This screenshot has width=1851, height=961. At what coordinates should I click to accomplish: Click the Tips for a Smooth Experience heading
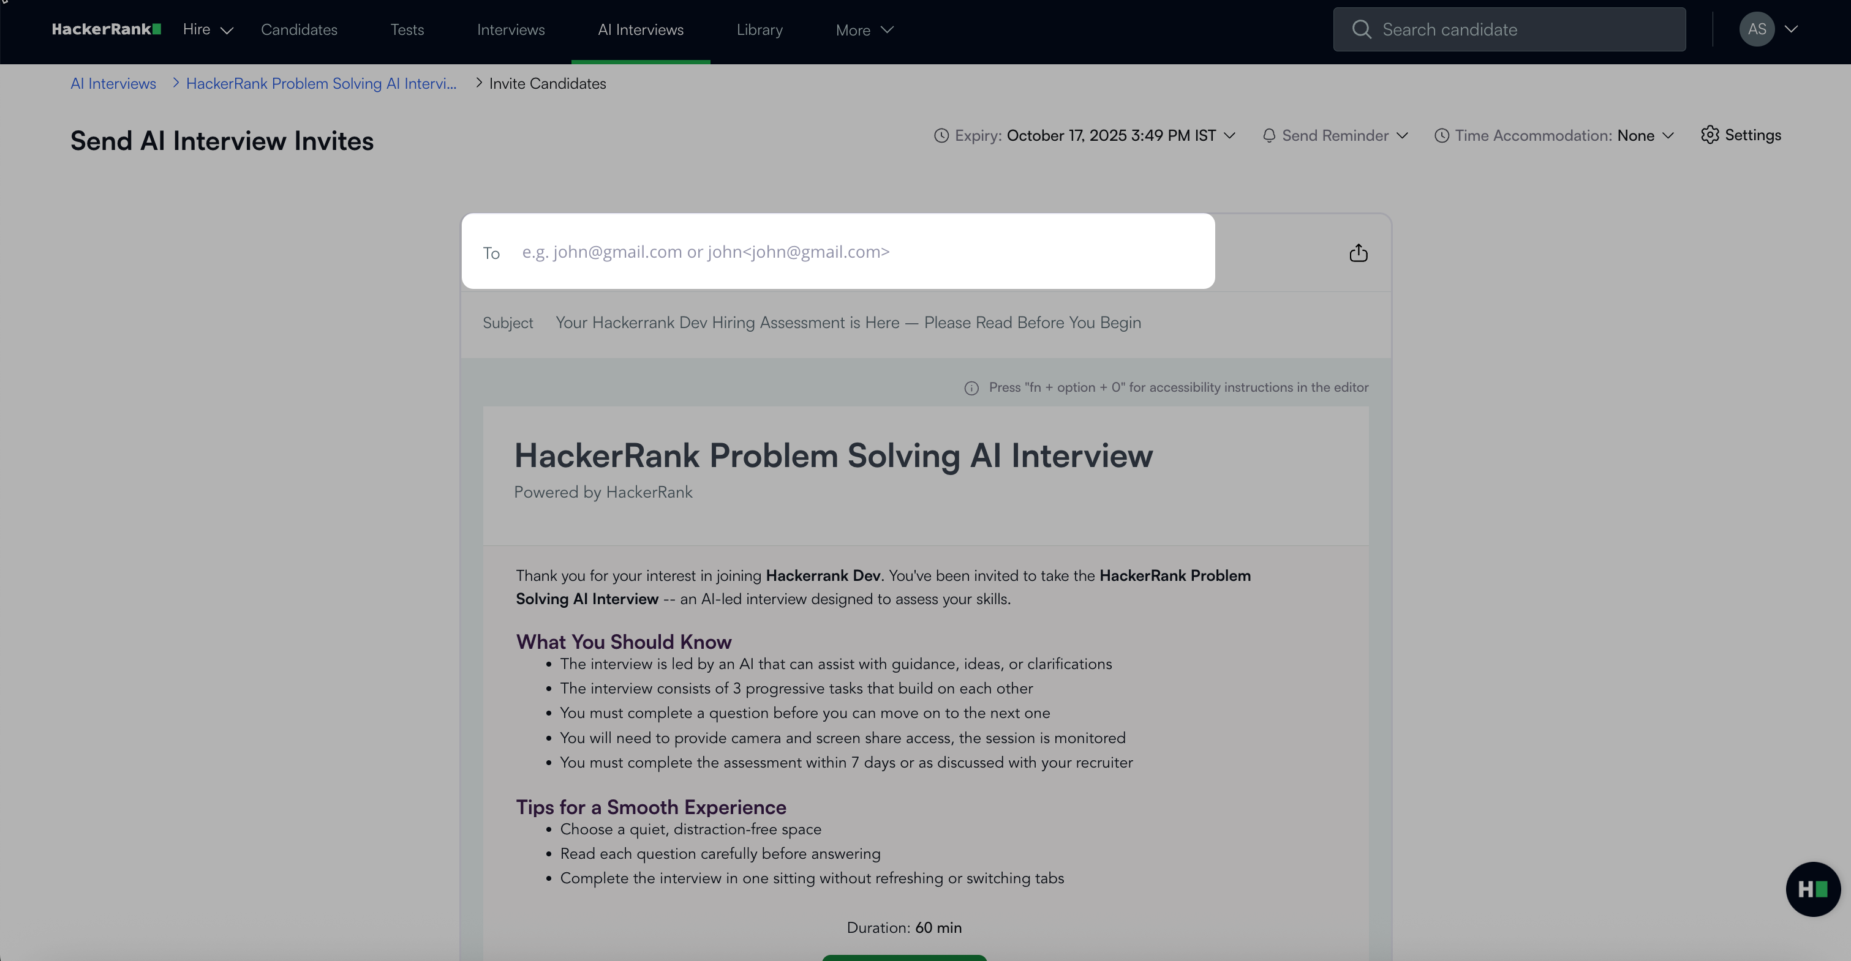(x=651, y=807)
